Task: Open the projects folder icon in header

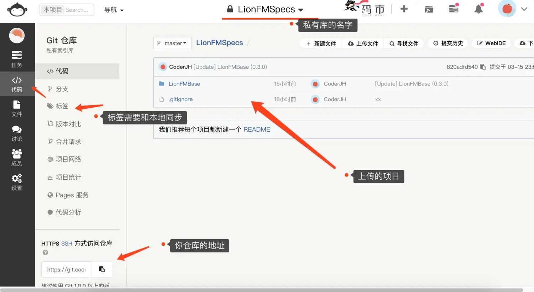Action: pos(429,9)
